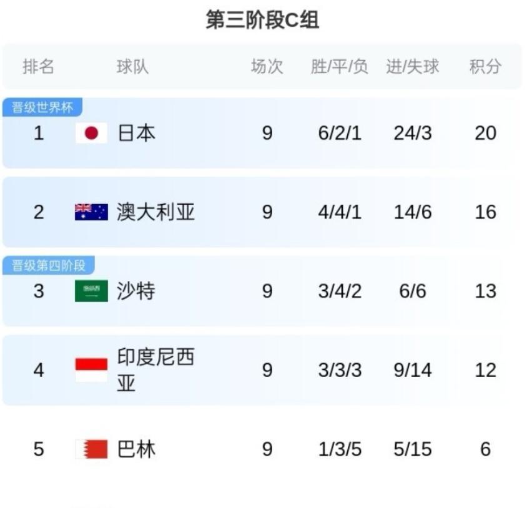Open team 日本 from the standings
The width and height of the screenshot is (527, 508).
(x=136, y=133)
